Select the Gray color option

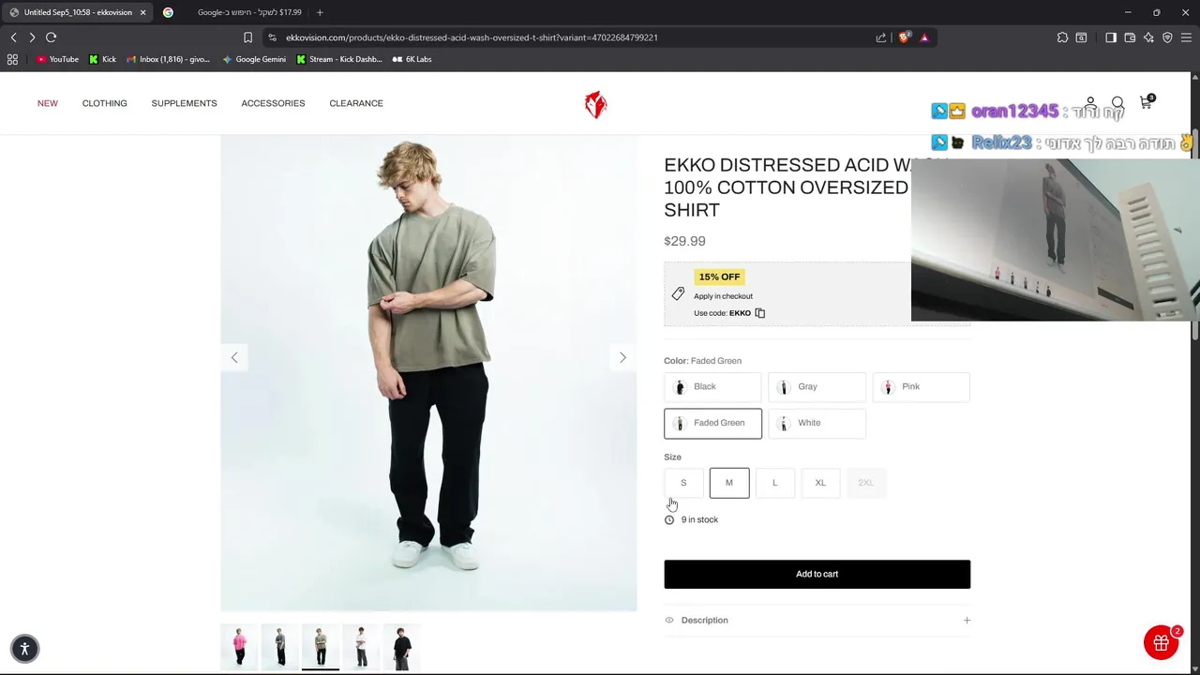[x=817, y=386]
